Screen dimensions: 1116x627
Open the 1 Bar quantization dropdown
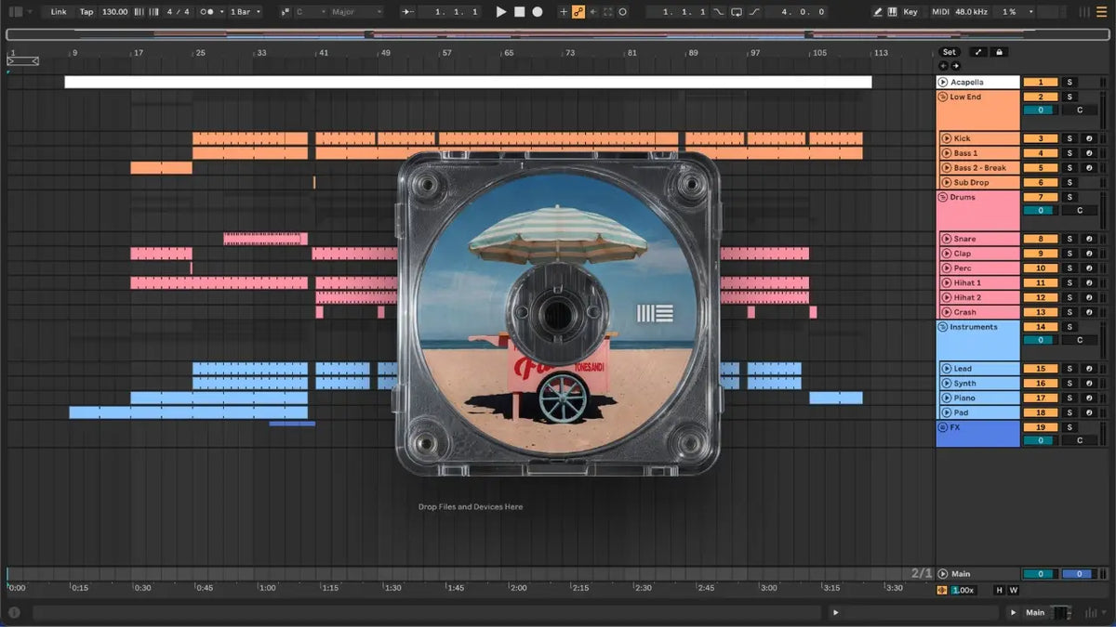pyautogui.click(x=246, y=12)
